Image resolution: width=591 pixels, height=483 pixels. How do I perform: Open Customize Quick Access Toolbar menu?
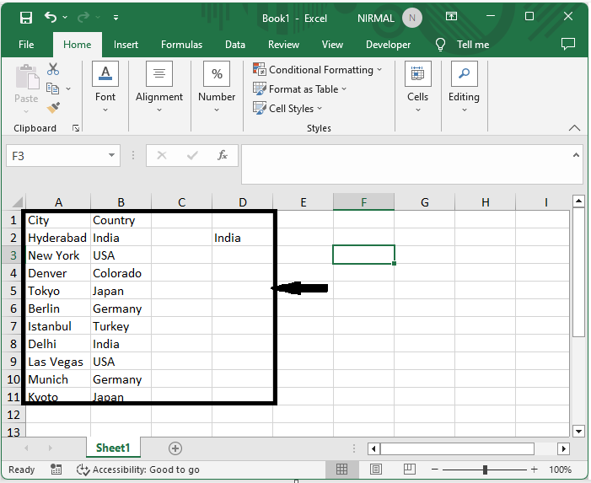(116, 18)
